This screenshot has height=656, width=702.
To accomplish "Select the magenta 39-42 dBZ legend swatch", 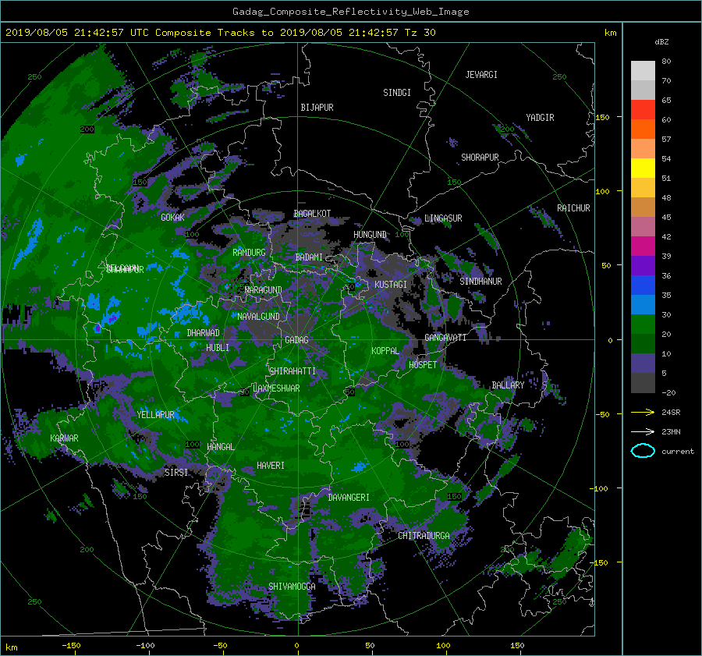I will pyautogui.click(x=643, y=246).
